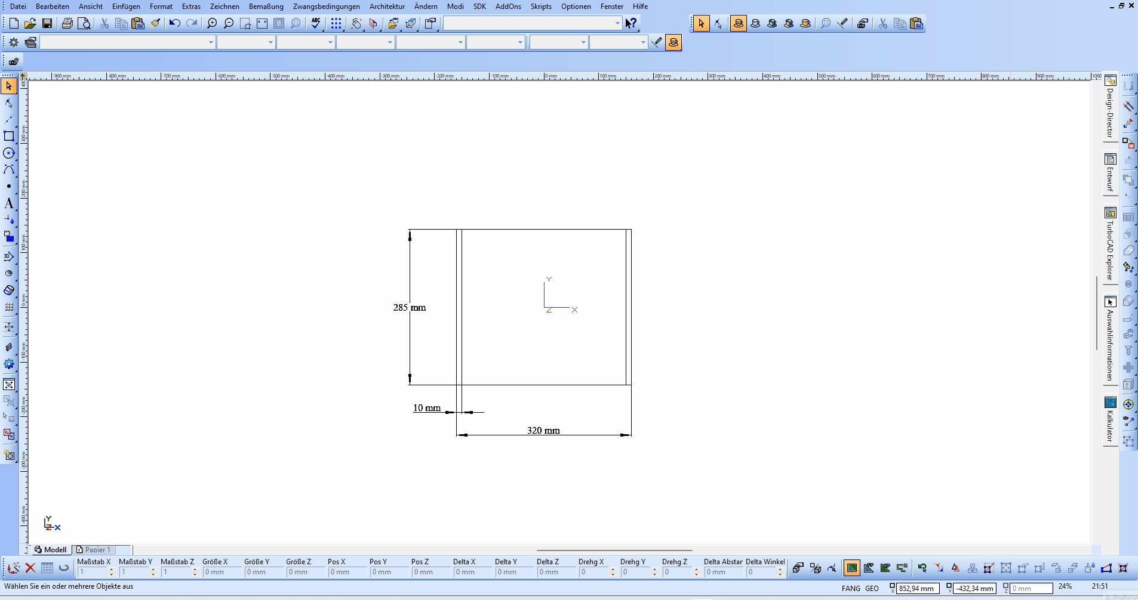Click the Format Painter brush icon
1138x600 pixels.
[155, 23]
